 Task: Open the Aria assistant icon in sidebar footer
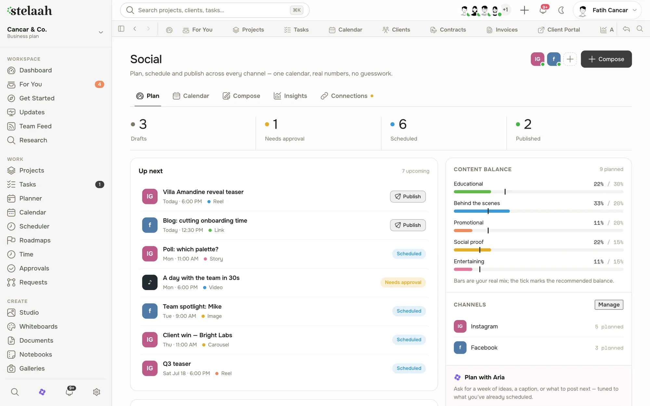[x=42, y=392]
